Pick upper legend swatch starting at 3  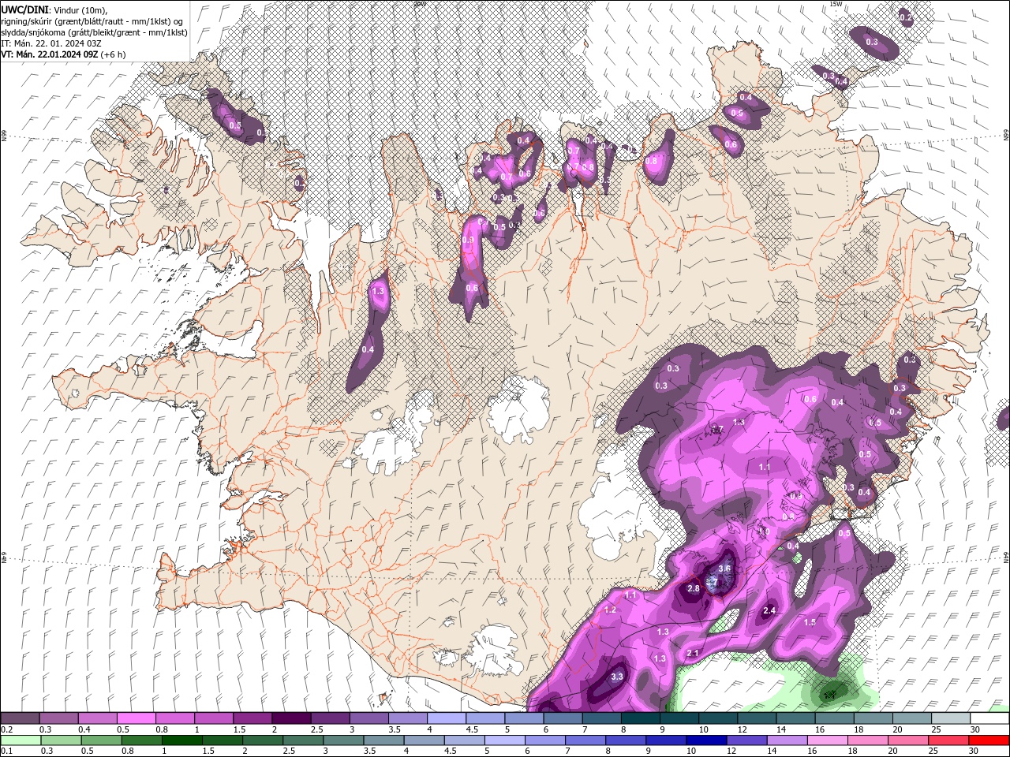[368, 718]
